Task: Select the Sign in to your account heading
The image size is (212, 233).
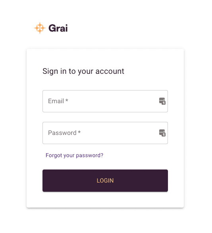Action: [x=83, y=71]
